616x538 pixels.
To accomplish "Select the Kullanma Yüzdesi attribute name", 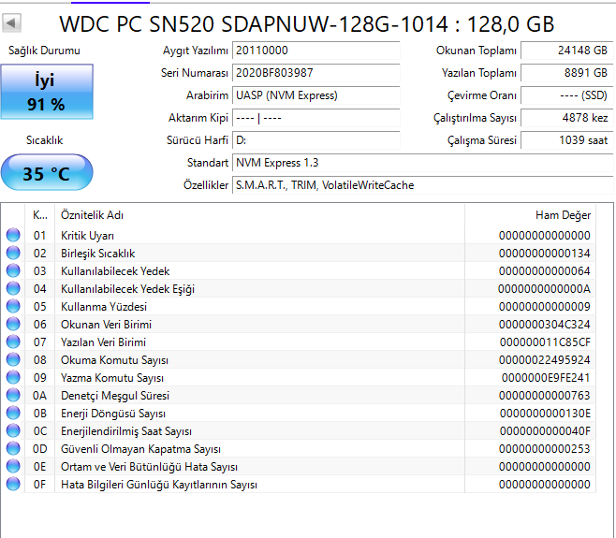I will click(104, 307).
